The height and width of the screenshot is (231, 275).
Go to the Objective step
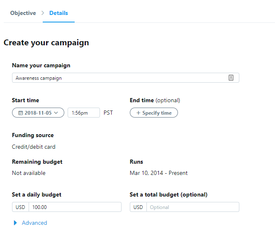(x=23, y=13)
